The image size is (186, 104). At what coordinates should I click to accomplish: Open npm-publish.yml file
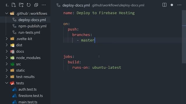pos(32,26)
